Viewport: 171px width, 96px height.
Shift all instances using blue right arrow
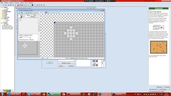[27, 13]
